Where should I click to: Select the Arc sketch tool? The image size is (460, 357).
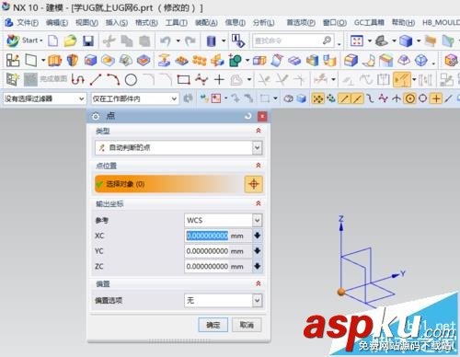[113, 80]
